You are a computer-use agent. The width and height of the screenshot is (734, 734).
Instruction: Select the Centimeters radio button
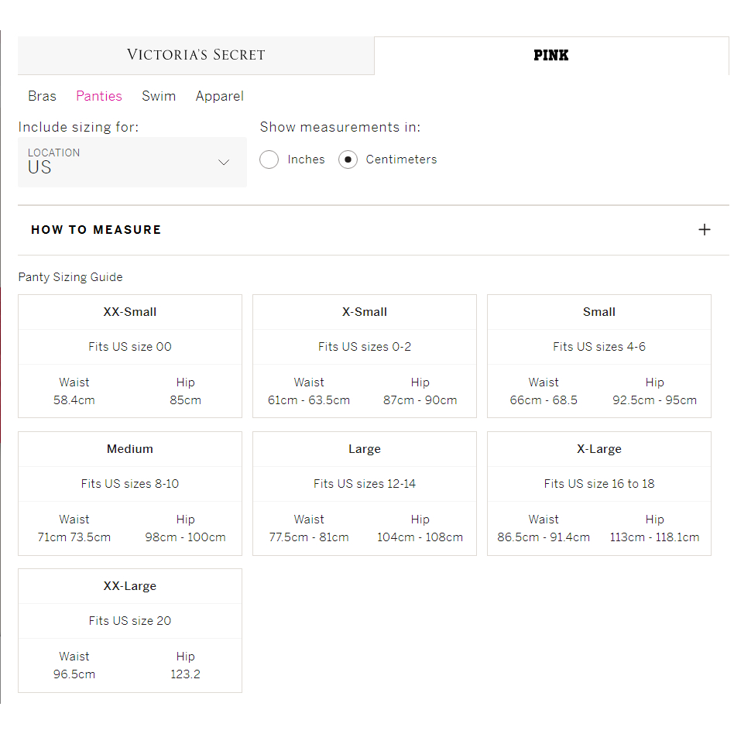(348, 159)
